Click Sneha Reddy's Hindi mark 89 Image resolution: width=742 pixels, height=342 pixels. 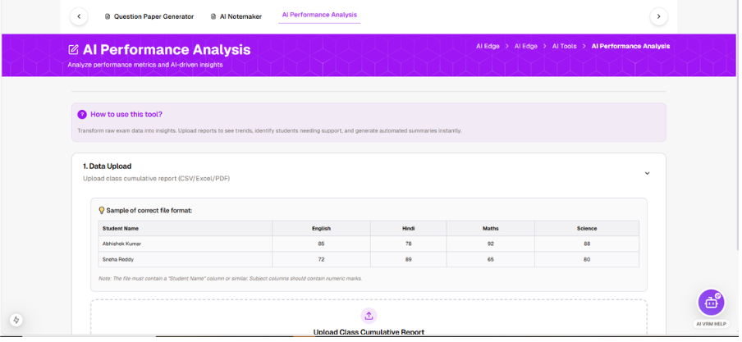409,260
